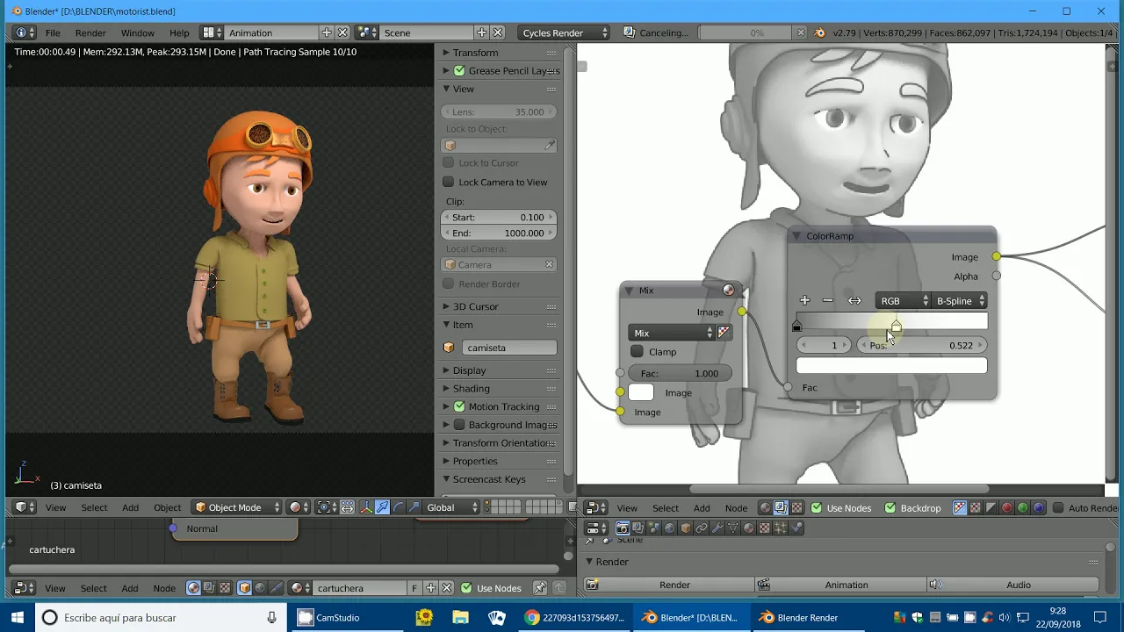Image resolution: width=1124 pixels, height=632 pixels.
Task: Open the Node menu in compositor header
Action: point(736,507)
